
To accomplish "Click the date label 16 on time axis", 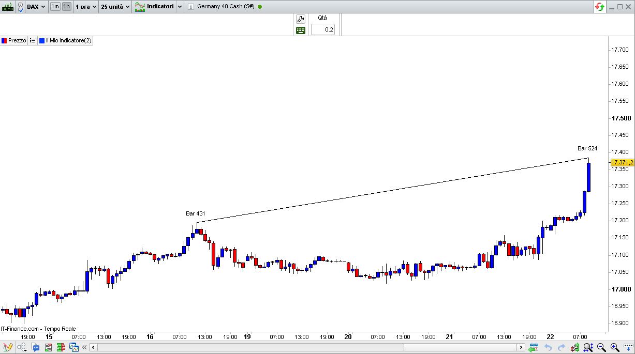I will pyautogui.click(x=150, y=337).
